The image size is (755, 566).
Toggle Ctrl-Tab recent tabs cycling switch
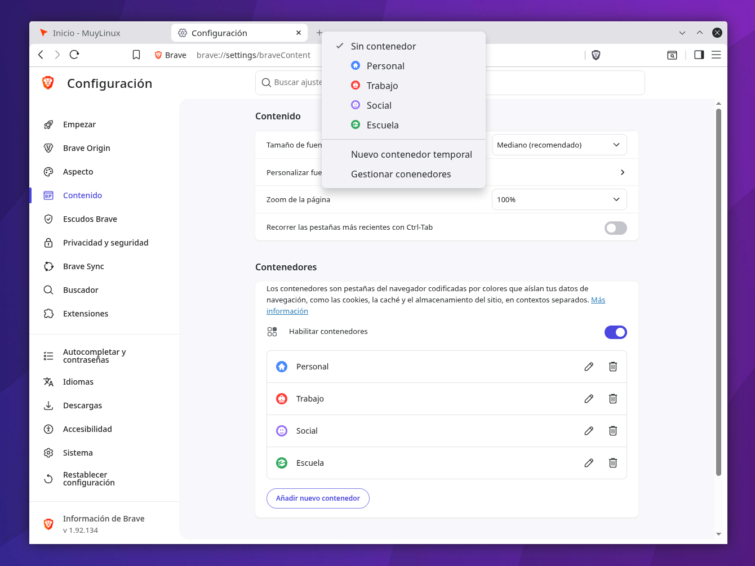[615, 228]
